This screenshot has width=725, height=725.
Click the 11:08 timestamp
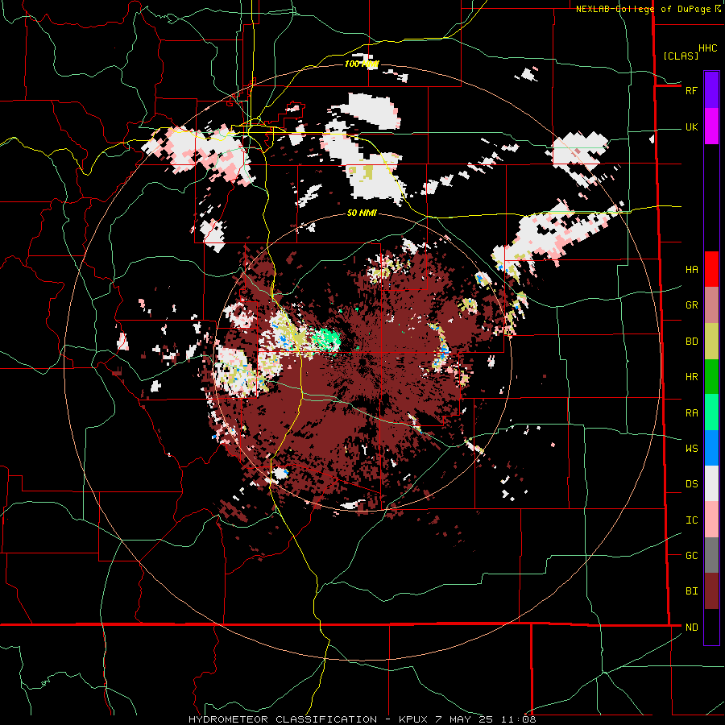520,719
